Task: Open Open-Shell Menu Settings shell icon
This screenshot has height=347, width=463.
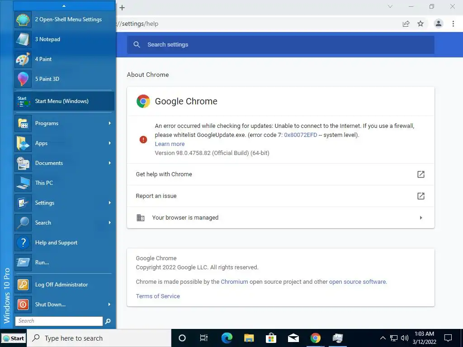Action: point(23,19)
